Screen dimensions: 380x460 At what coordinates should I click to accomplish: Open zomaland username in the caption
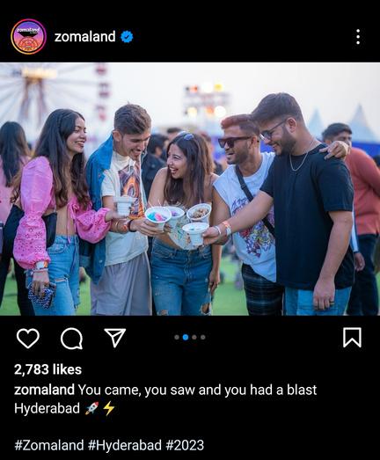[x=44, y=390]
